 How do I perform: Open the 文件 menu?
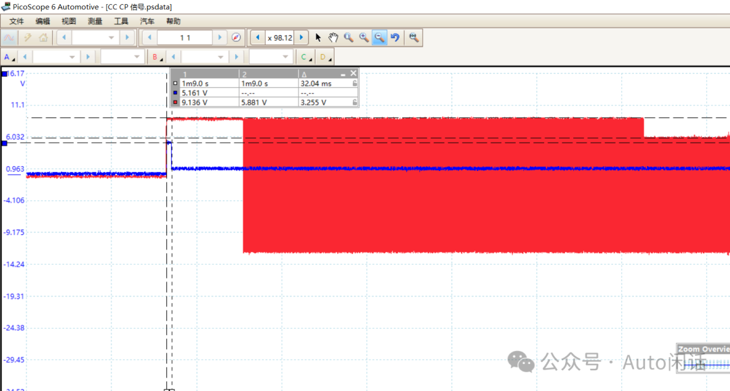tap(17, 22)
